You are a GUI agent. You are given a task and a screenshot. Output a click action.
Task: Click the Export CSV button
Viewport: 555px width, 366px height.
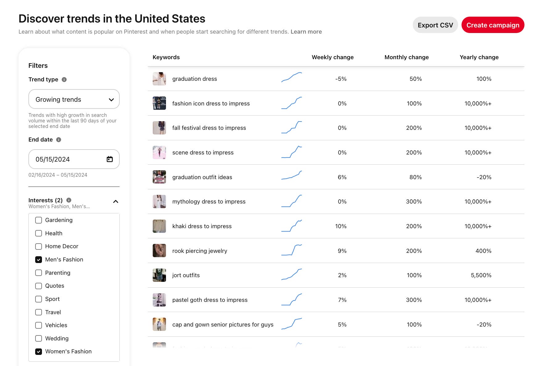tap(435, 25)
